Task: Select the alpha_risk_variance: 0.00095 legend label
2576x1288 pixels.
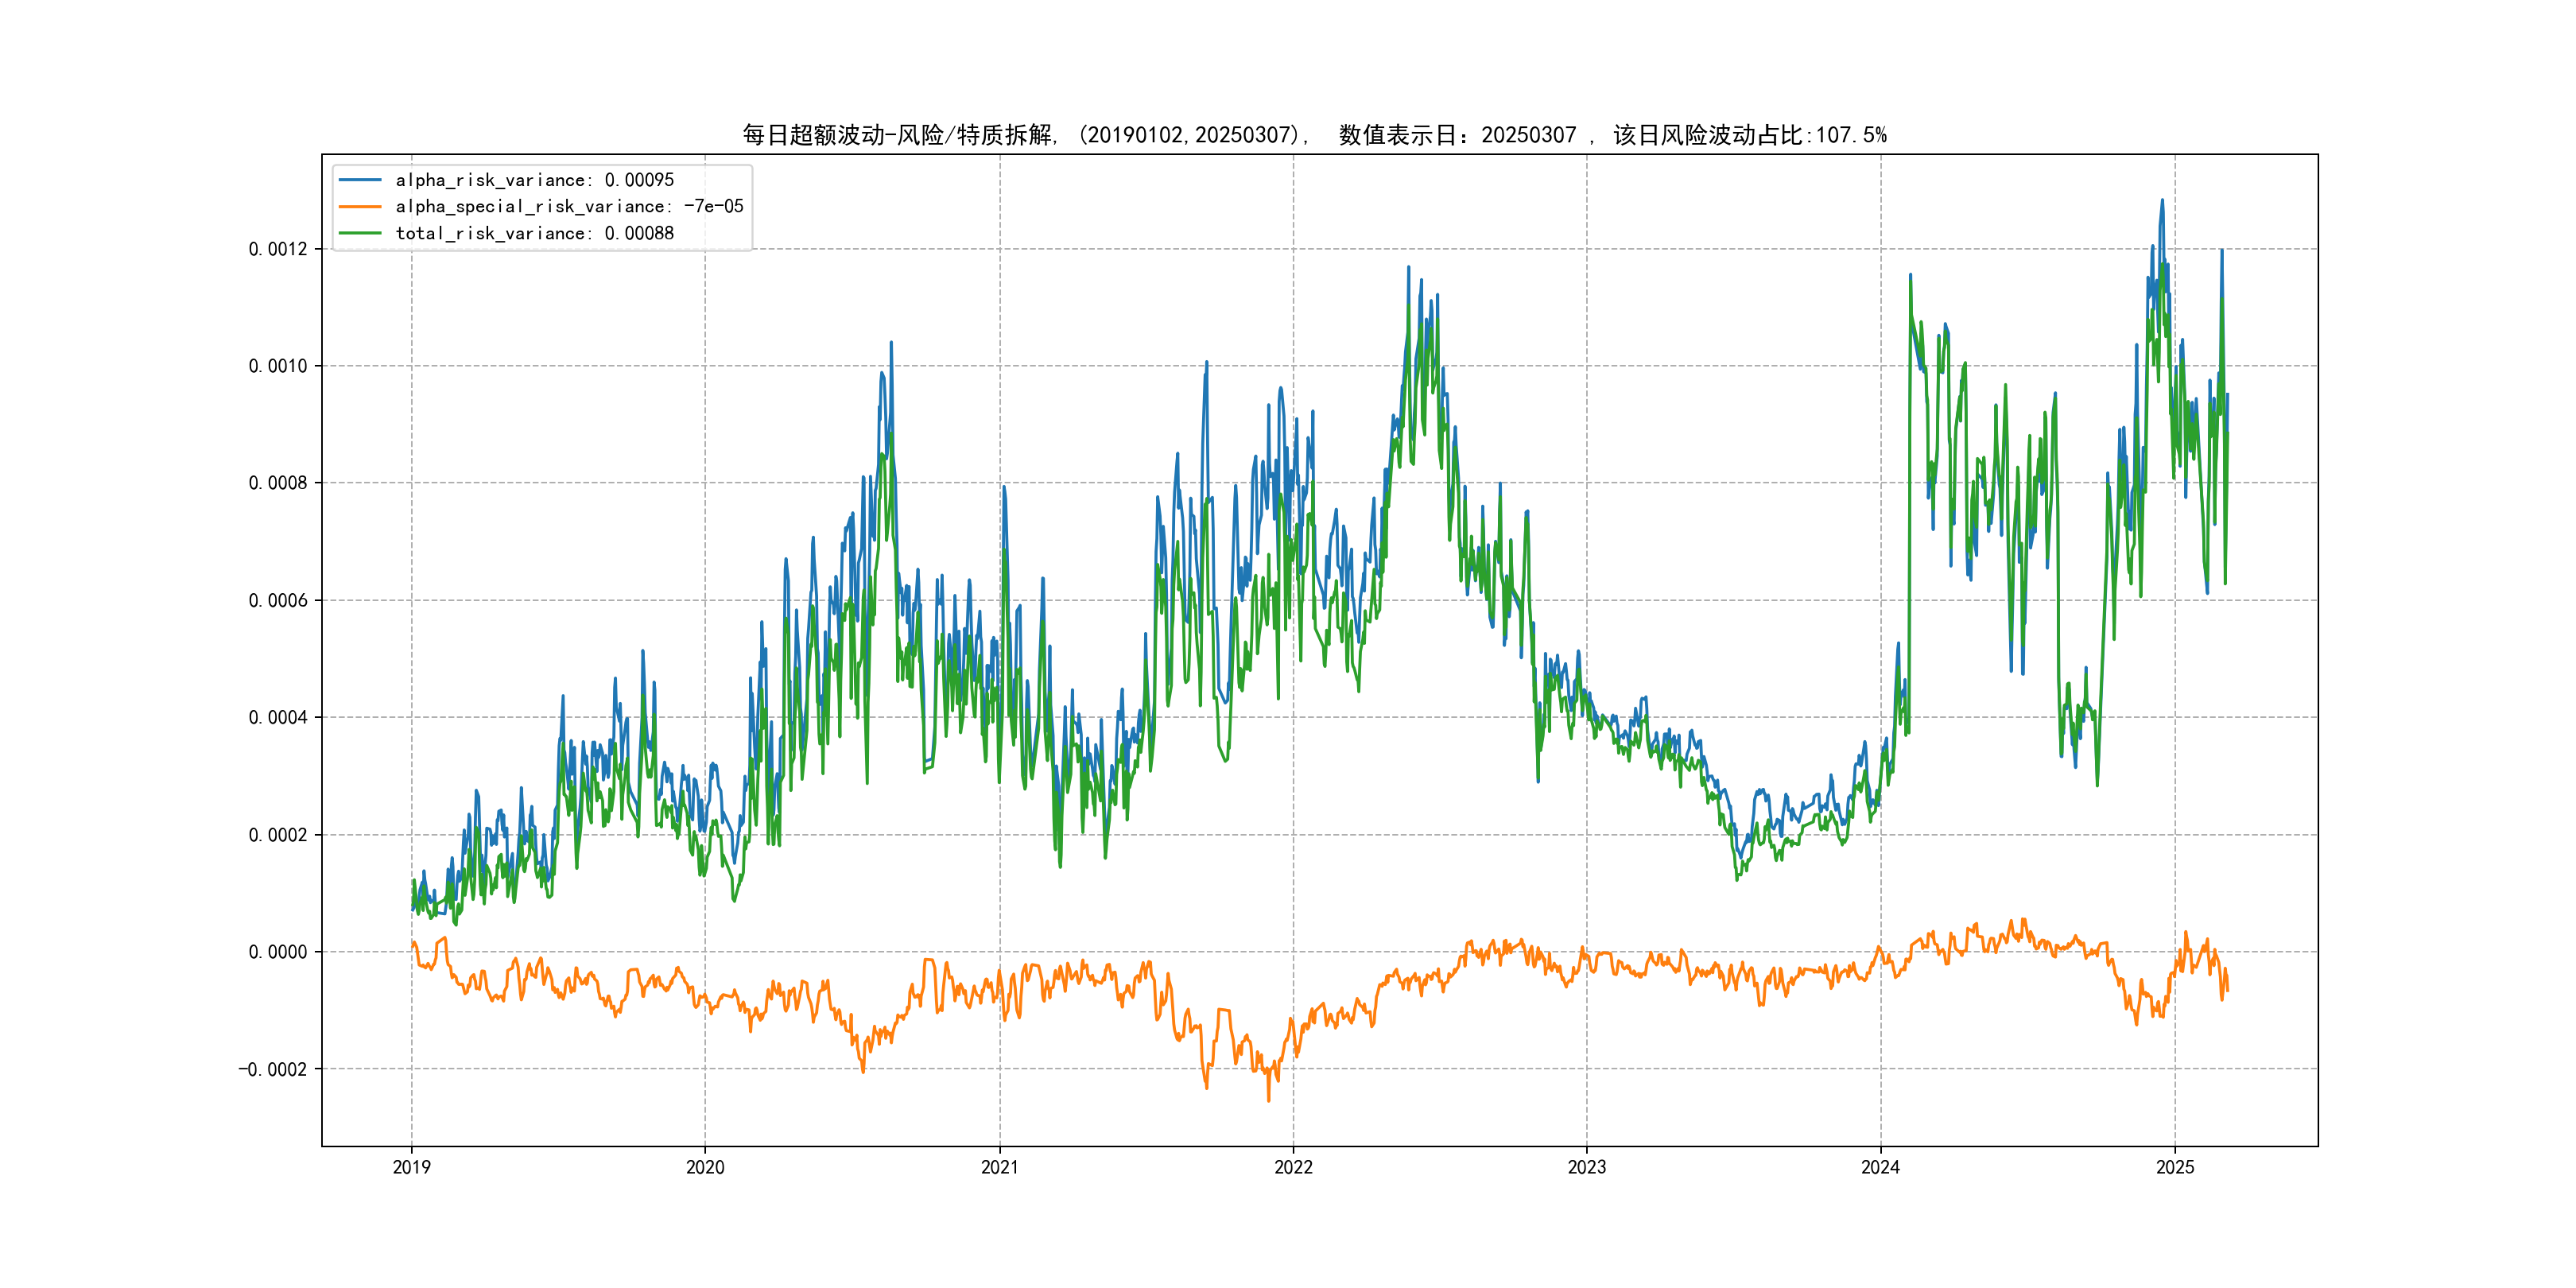Action: click(534, 180)
